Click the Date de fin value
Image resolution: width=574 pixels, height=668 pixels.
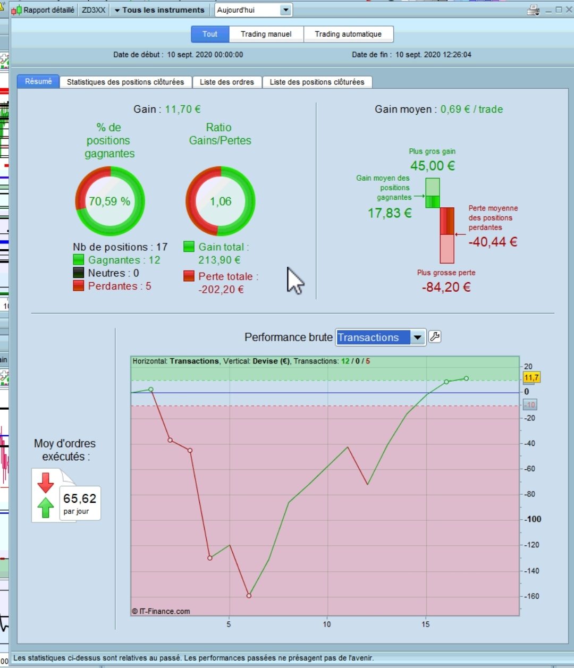(x=433, y=54)
